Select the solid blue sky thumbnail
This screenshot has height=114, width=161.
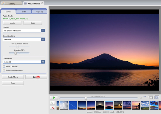[73, 105]
